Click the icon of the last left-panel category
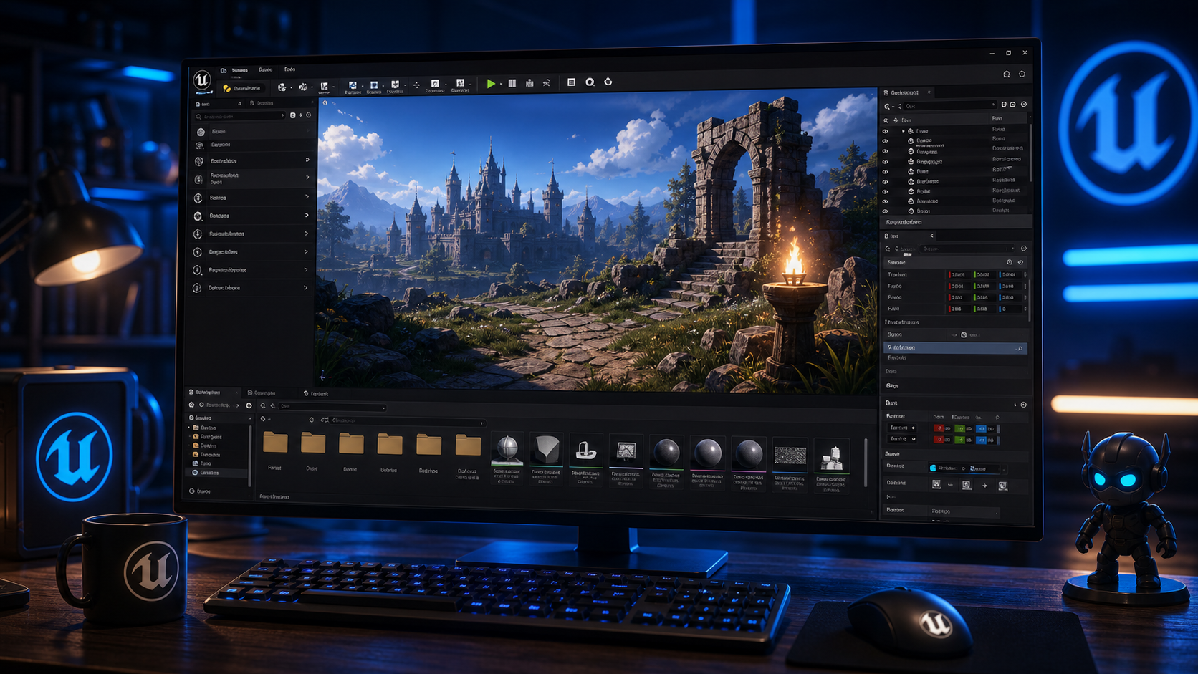Screen dimensions: 1198x674 [x=197, y=288]
